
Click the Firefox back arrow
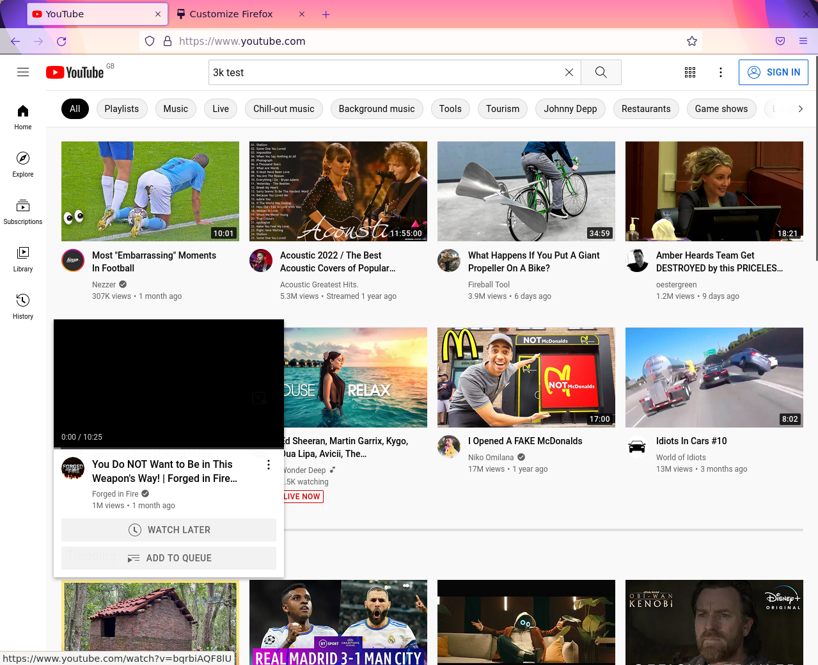tap(15, 41)
